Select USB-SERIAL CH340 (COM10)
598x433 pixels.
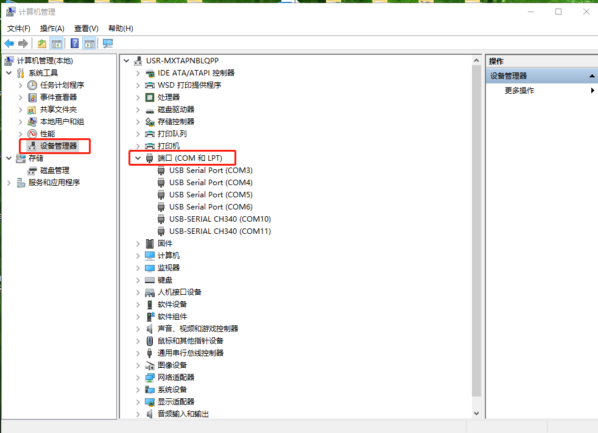click(220, 219)
